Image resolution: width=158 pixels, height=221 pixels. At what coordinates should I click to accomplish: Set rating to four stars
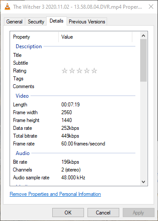point(87,71)
